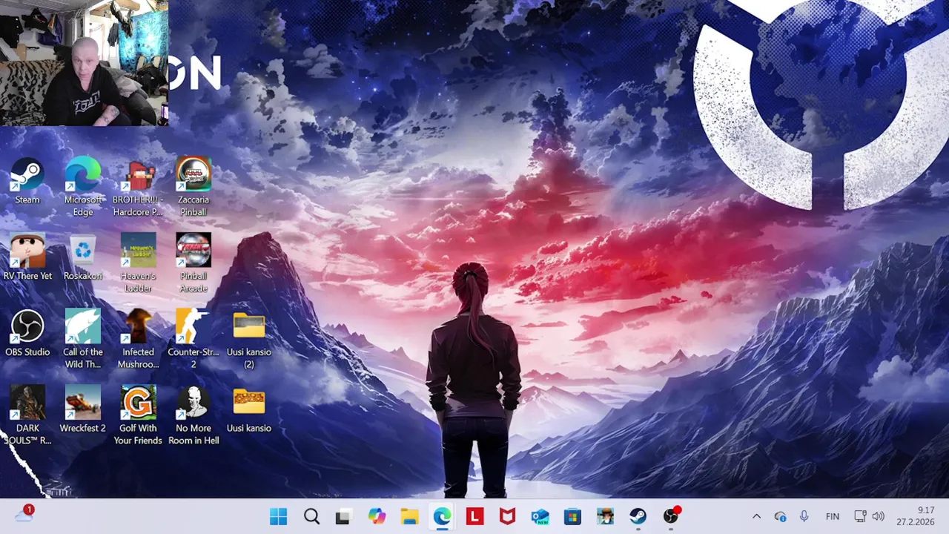
Task: Click the microphone tray icon
Action: point(804,516)
